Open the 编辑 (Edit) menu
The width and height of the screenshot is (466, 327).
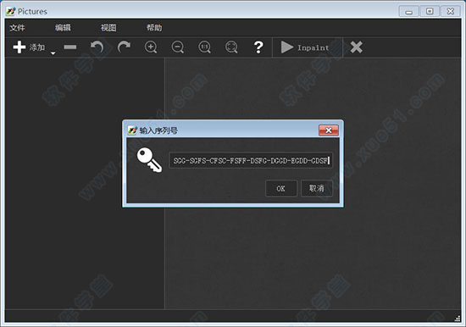(x=63, y=28)
